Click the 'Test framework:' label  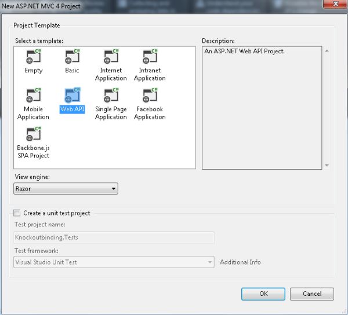coord(37,251)
